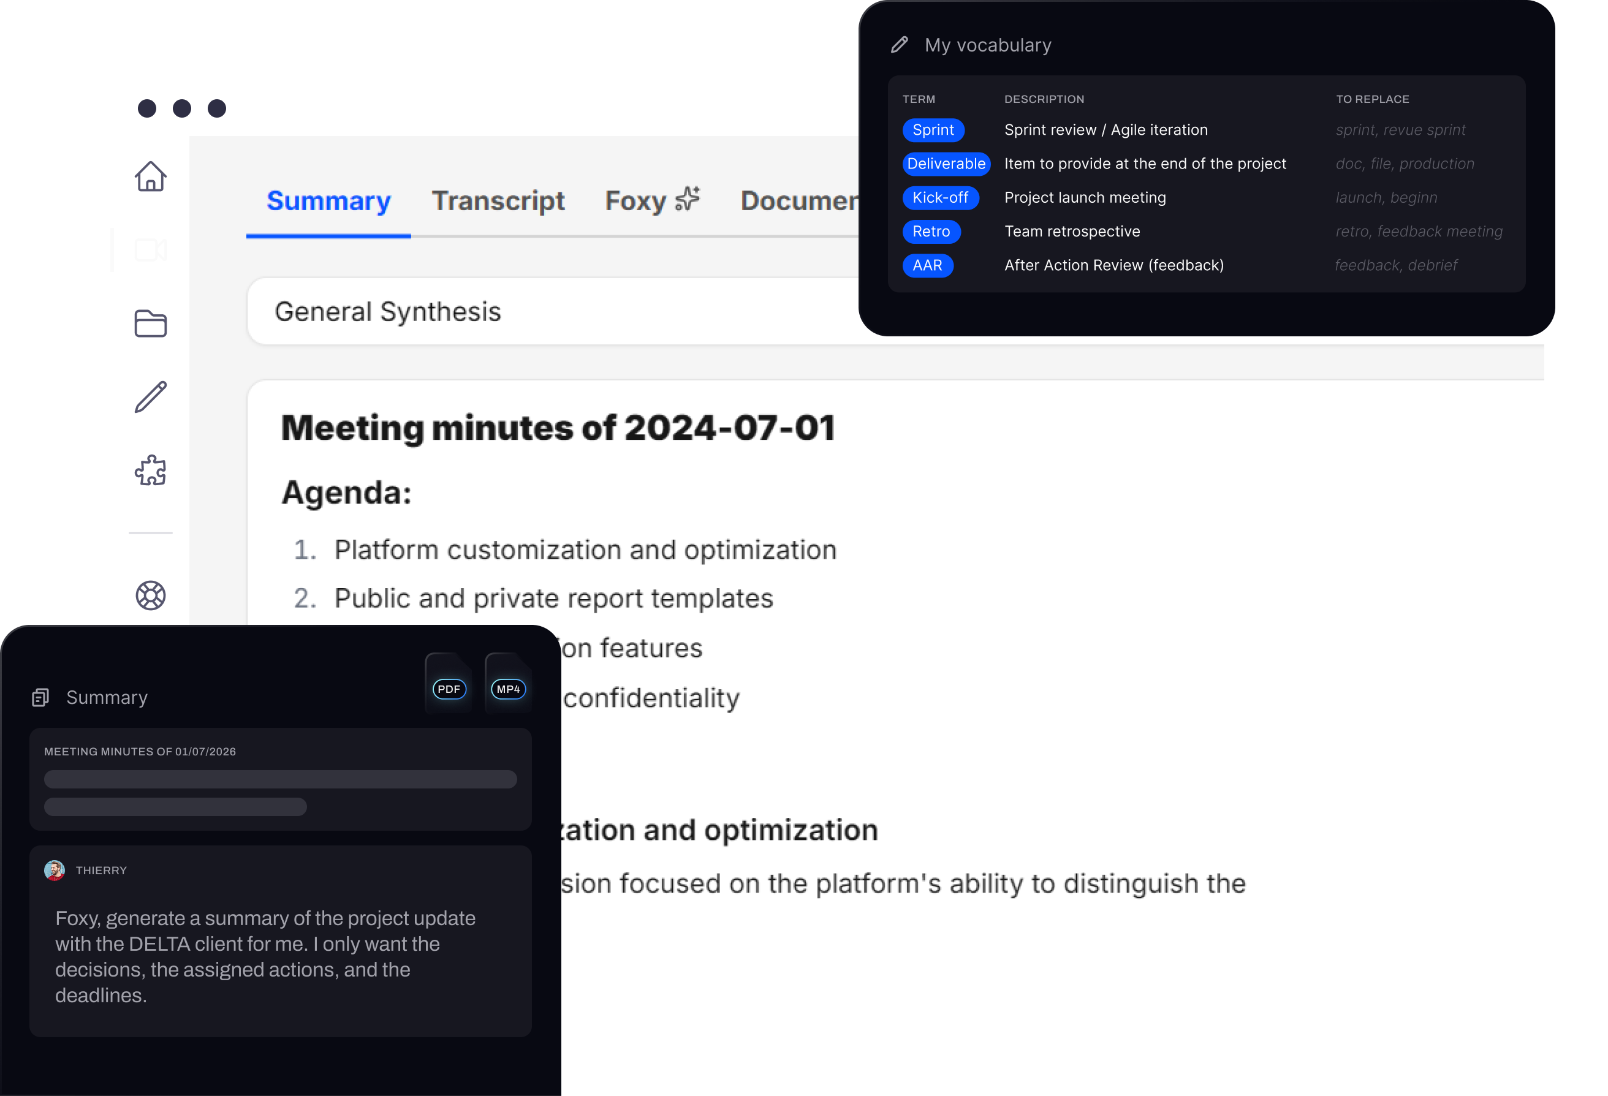This screenshot has height=1096, width=1608.
Task: Open the Foxy tab
Action: [x=653, y=201]
